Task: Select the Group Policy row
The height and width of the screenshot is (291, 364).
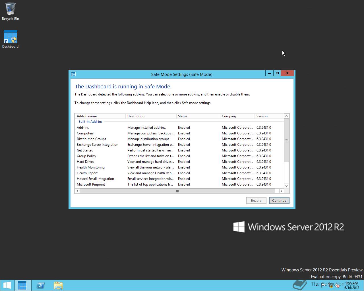Action: click(x=179, y=156)
